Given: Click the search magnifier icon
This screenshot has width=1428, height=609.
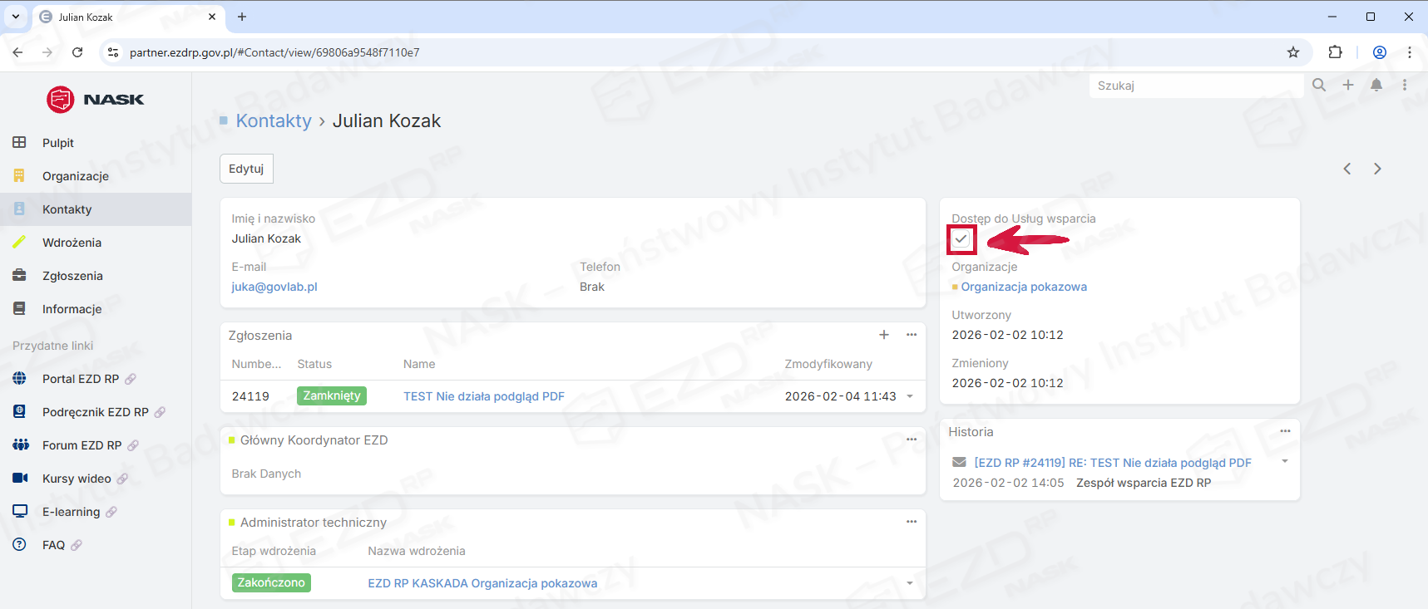Looking at the screenshot, I should point(1319,85).
